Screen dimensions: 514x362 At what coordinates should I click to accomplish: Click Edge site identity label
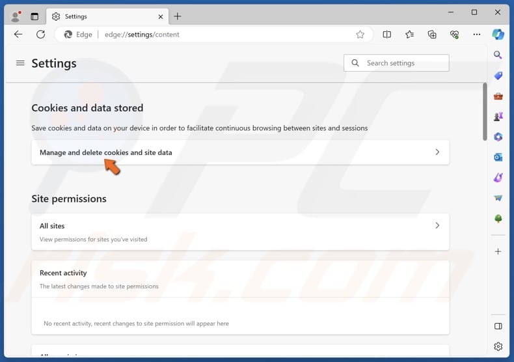78,35
